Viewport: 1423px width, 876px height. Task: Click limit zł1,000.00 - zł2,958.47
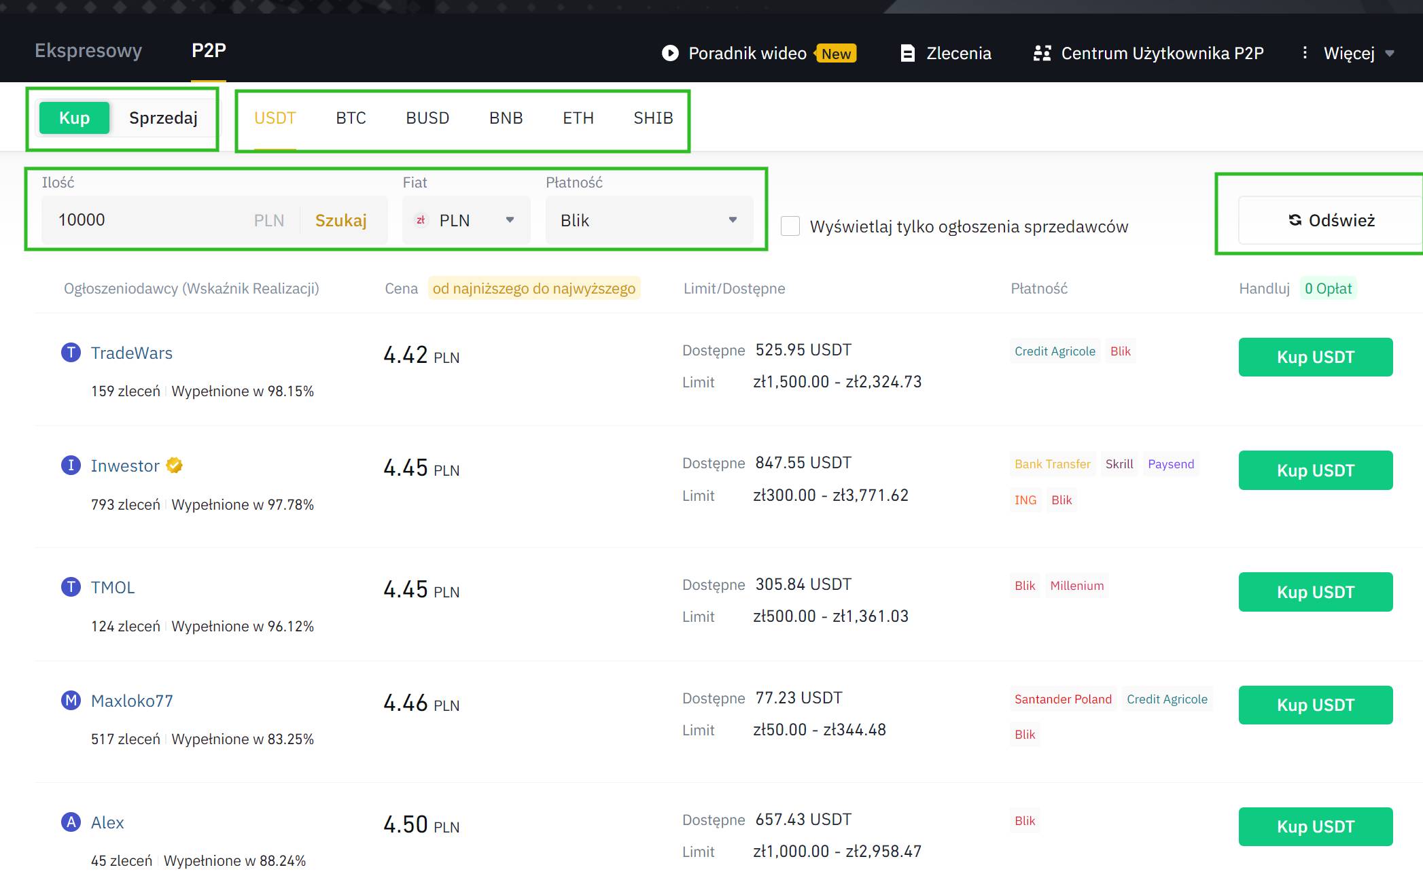click(x=837, y=852)
